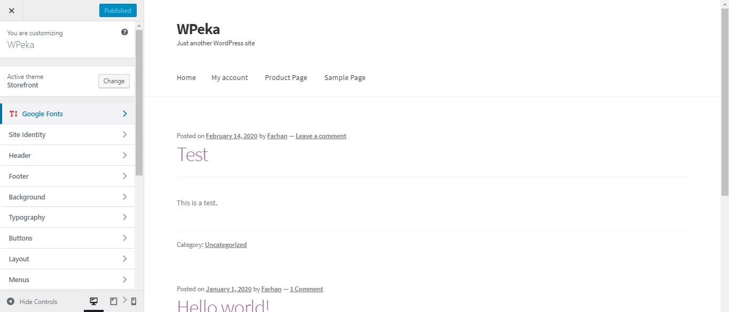
Task: Open the My account navigation item
Action: [230, 77]
